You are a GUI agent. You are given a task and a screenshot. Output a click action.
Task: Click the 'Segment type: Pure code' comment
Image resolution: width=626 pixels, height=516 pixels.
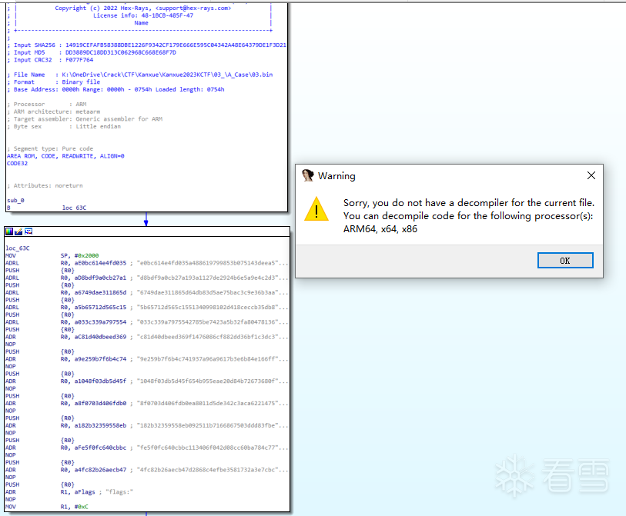click(50, 148)
